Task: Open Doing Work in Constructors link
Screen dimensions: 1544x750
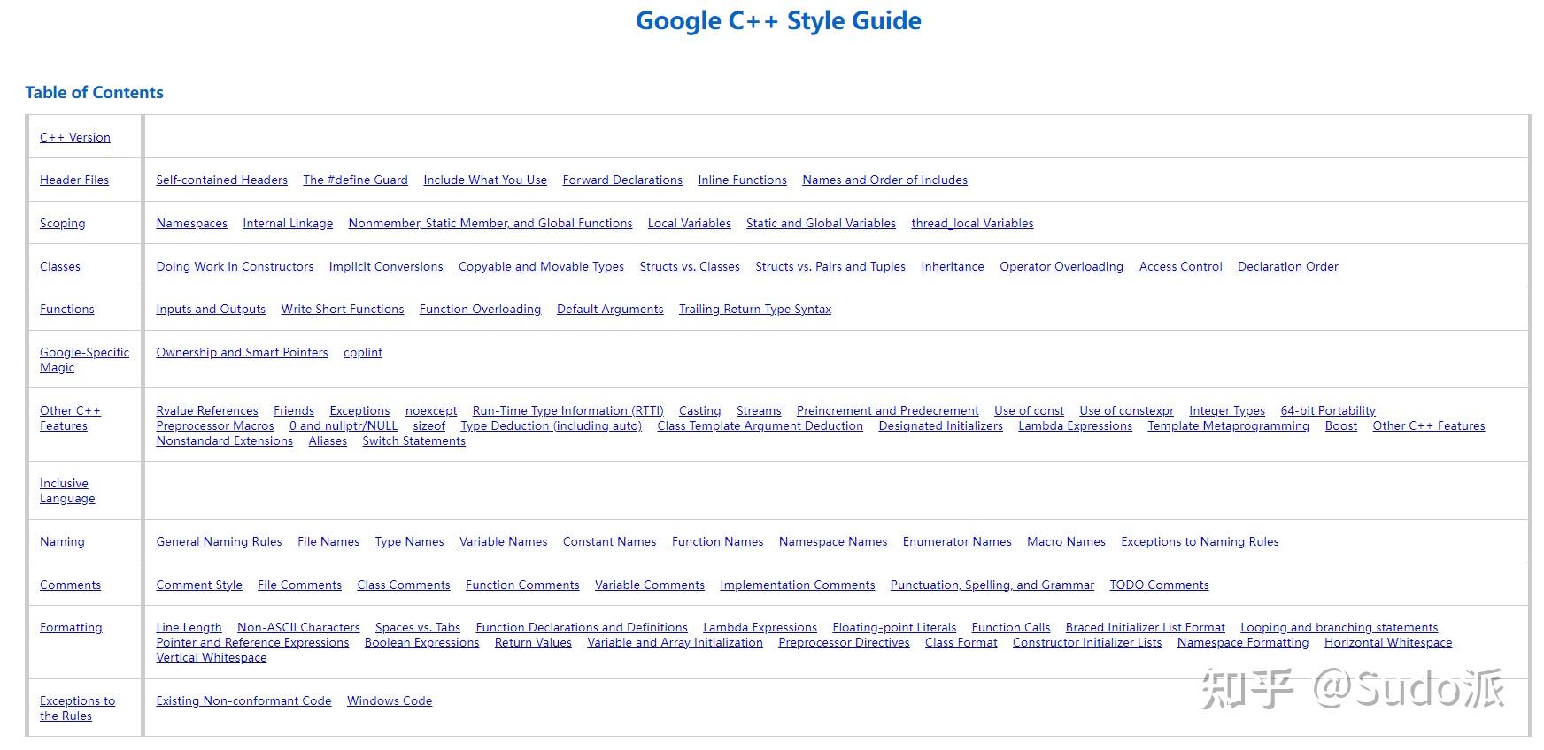Action: pos(235,266)
